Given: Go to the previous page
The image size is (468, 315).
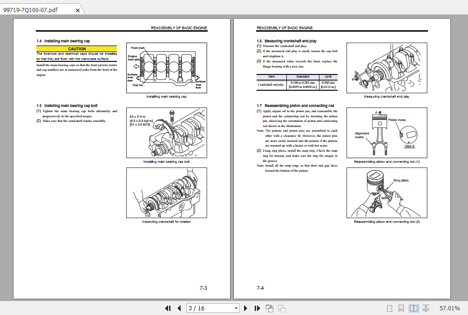Looking at the screenshot, I should click(x=179, y=308).
